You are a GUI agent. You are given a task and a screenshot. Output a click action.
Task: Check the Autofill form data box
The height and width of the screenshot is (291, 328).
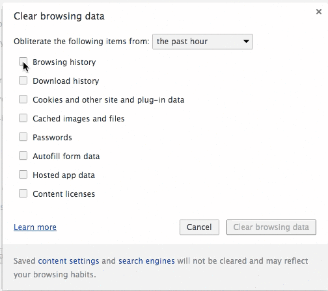tap(23, 156)
